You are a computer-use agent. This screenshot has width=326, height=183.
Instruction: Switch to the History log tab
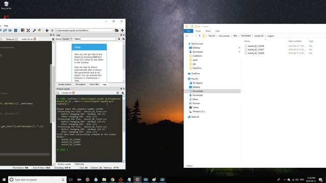79,164
